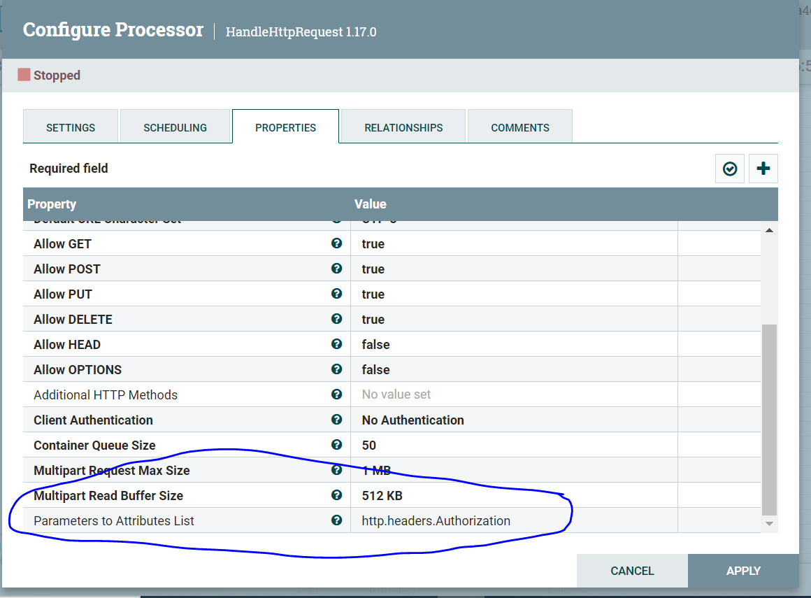Add a new property with plus icon
This screenshot has width=811, height=598.
[x=763, y=169]
